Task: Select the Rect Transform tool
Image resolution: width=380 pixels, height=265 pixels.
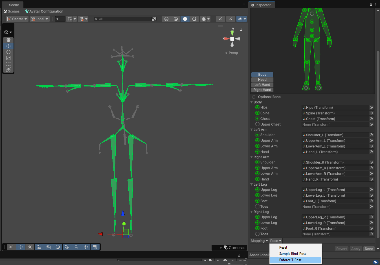Action: point(8,64)
